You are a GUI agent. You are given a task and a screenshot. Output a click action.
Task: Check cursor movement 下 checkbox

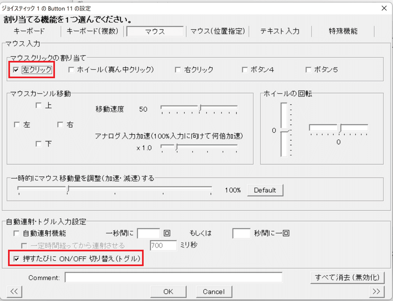[39, 144]
